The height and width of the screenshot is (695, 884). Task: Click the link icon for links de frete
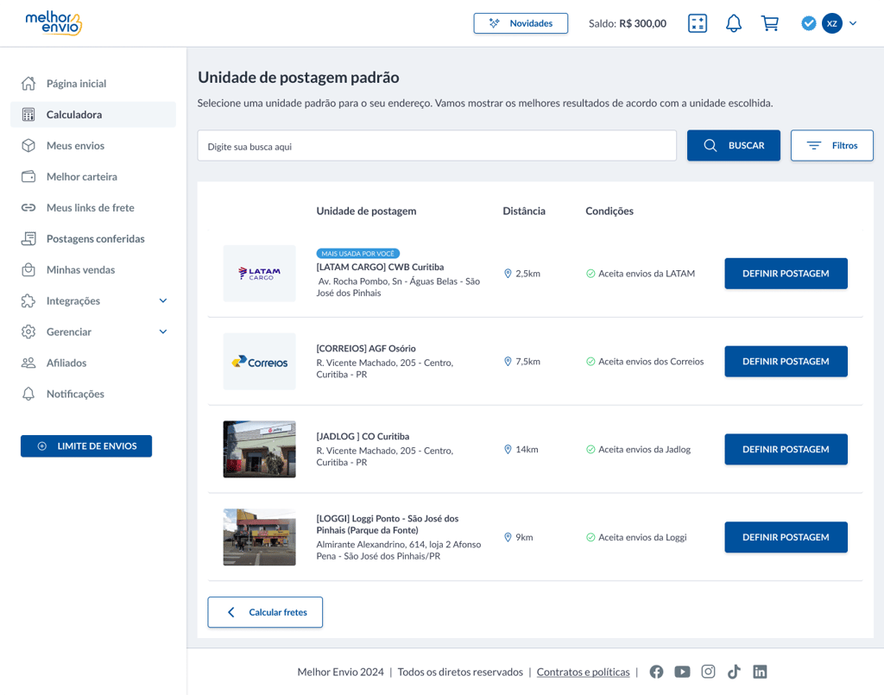[28, 207]
